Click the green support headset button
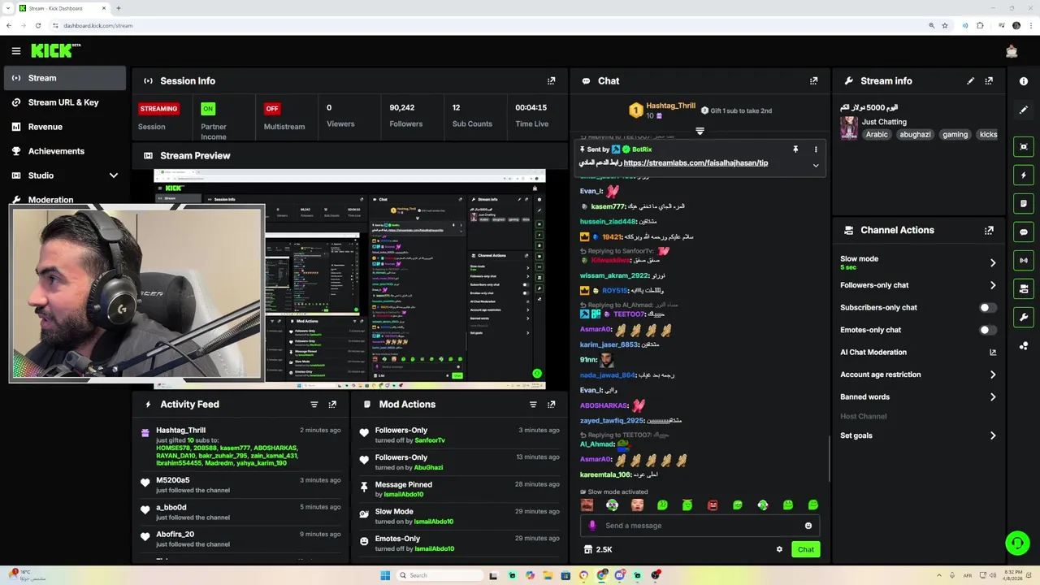This screenshot has height=585, width=1040. coord(1017,544)
